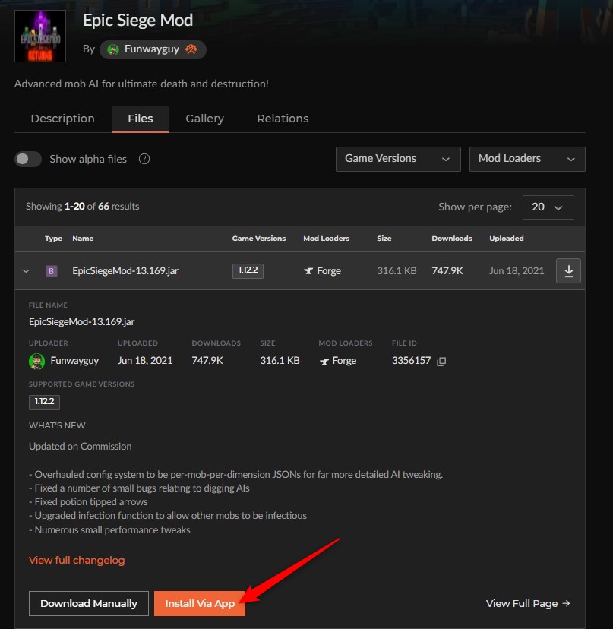Click the Forge anvil icon in table row
613x629 pixels.
coord(308,271)
